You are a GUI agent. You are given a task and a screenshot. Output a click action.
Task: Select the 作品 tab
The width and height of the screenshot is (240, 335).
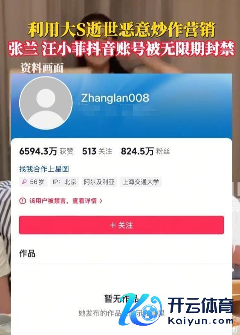pos(27,254)
